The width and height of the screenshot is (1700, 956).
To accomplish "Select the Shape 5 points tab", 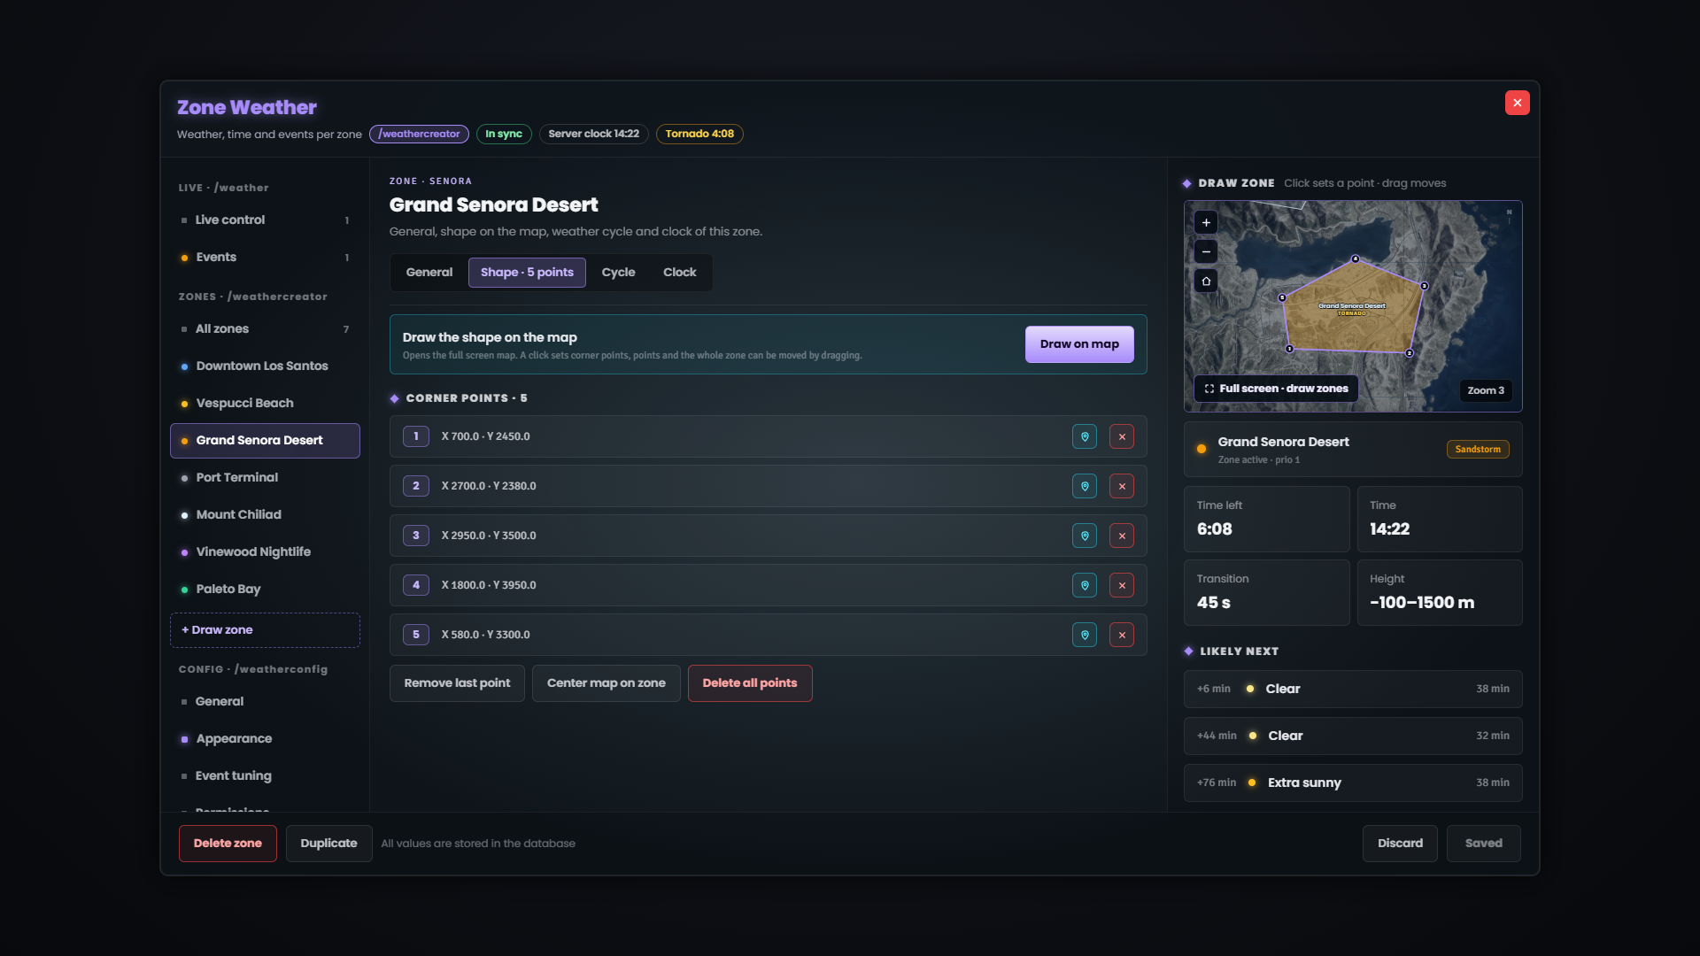I will point(527,273).
